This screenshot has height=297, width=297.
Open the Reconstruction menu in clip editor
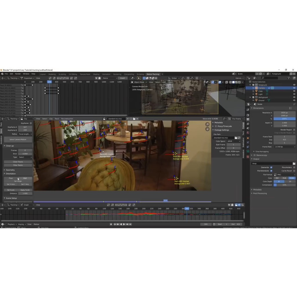pos(67,119)
